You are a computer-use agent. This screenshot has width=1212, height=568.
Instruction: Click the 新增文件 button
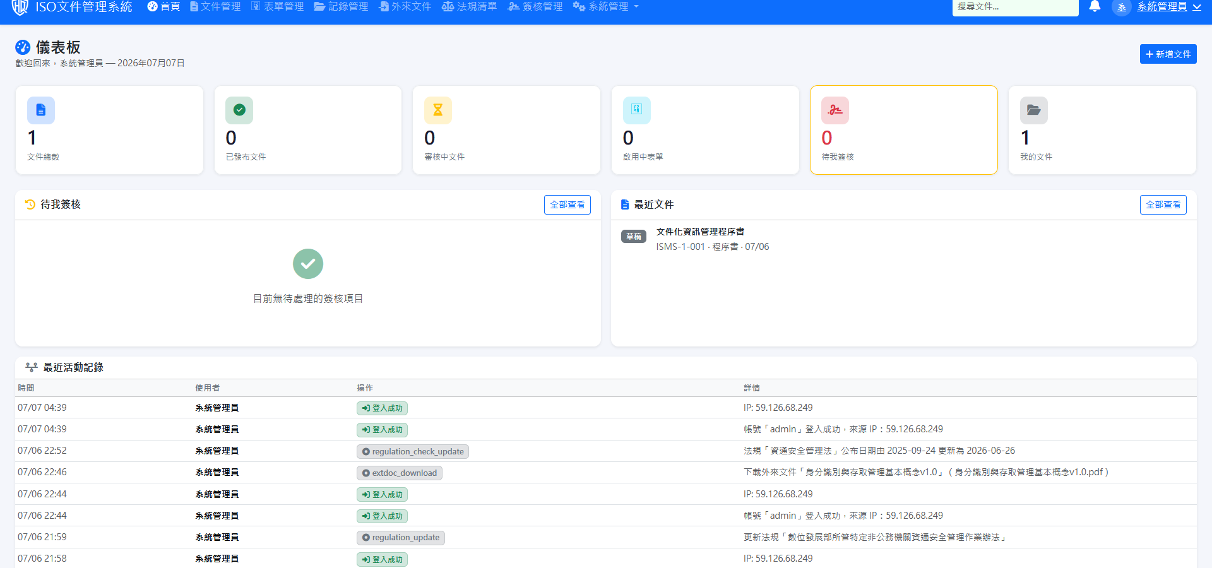coord(1168,54)
